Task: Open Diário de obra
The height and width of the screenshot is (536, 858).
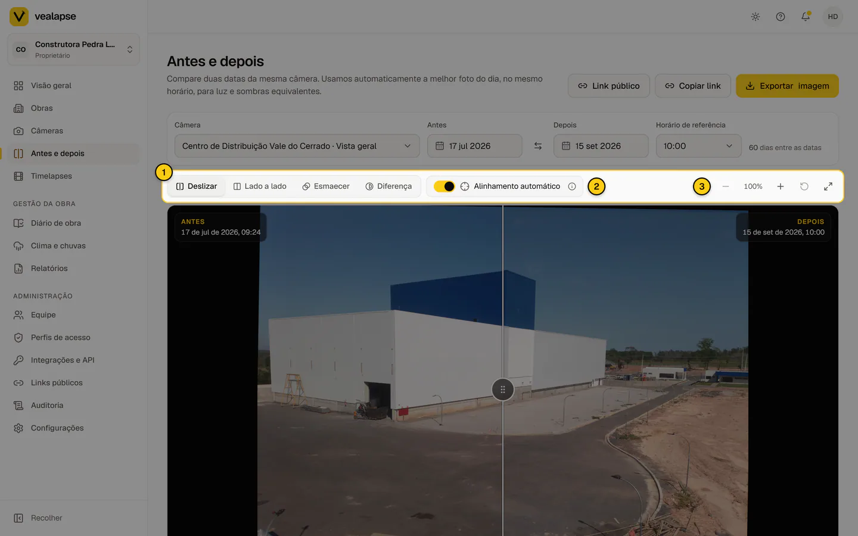Action: pos(74,223)
